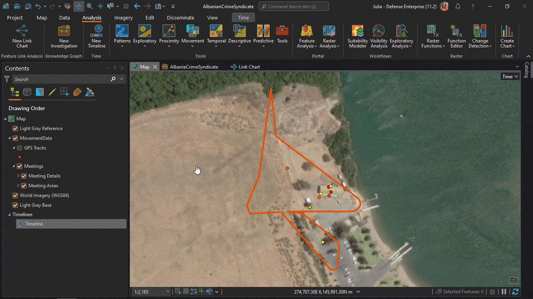Open the Function Editor
533x299 pixels.
click(457, 37)
